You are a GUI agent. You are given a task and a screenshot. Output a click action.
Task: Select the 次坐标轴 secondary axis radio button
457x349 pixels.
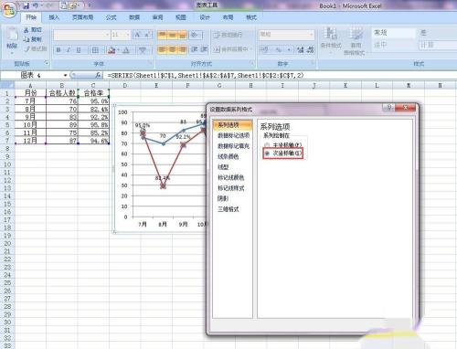(267, 153)
